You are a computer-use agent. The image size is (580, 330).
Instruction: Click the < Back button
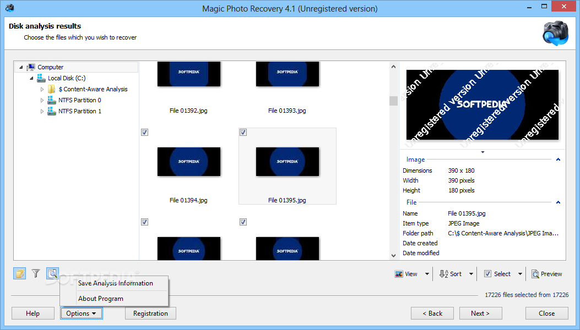point(432,313)
